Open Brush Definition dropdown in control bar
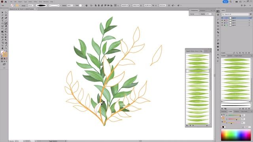The image size is (253, 142). click(x=60, y=6)
